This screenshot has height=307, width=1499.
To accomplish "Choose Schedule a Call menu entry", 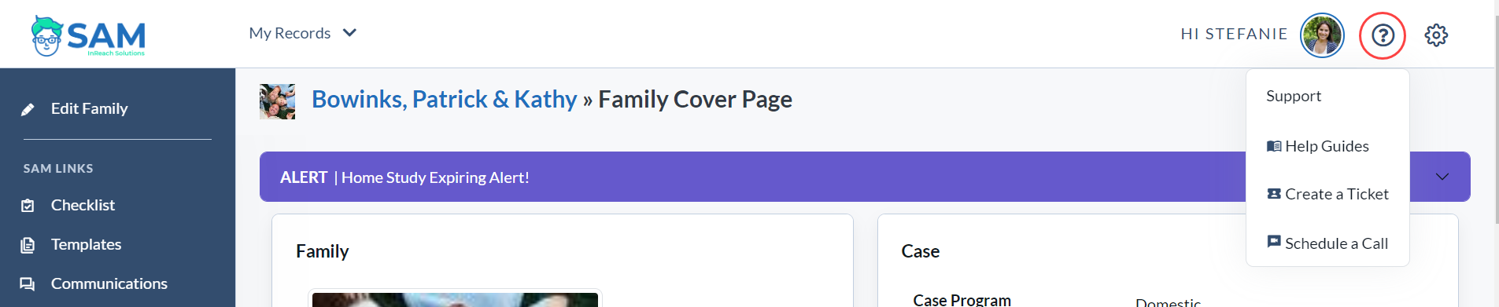I will click(x=1327, y=243).
